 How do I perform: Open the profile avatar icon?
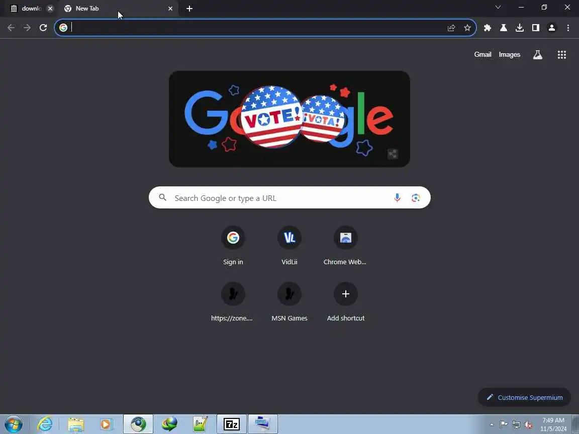(552, 28)
